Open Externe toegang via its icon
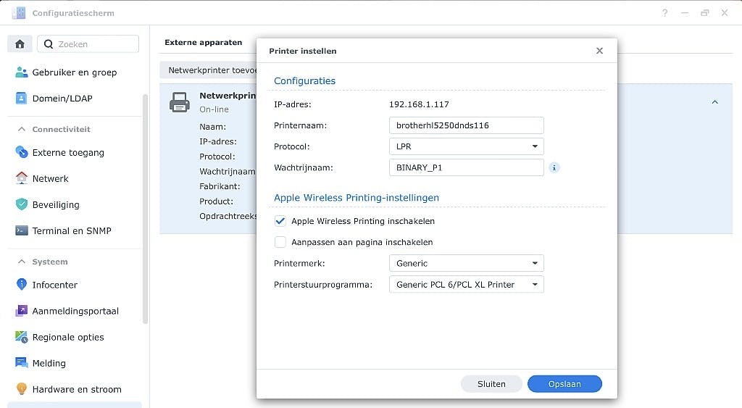 pos(21,153)
